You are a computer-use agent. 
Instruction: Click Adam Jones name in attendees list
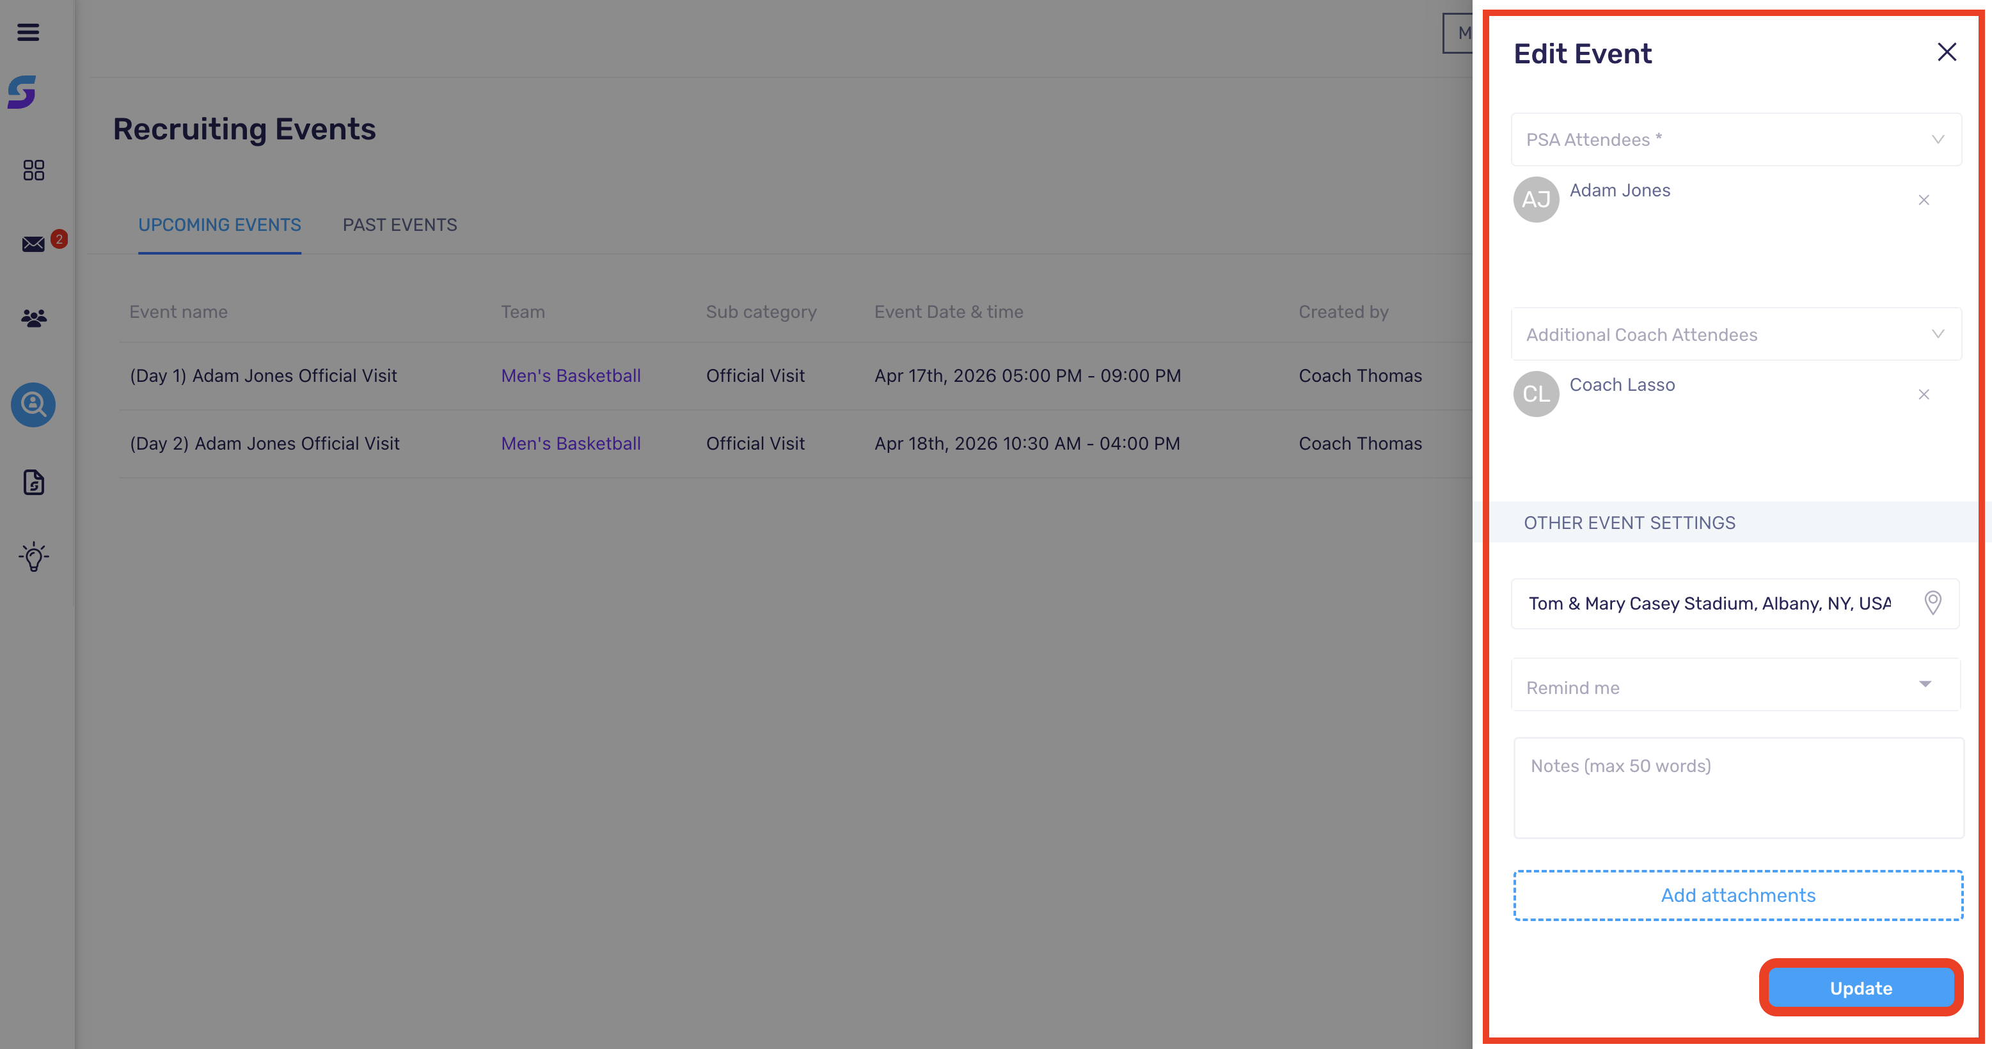(x=1620, y=190)
